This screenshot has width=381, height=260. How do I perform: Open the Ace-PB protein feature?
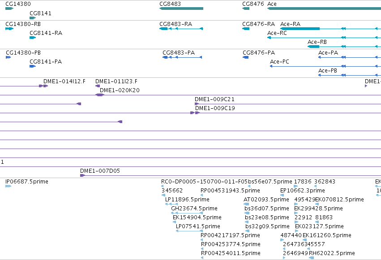tap(350, 75)
